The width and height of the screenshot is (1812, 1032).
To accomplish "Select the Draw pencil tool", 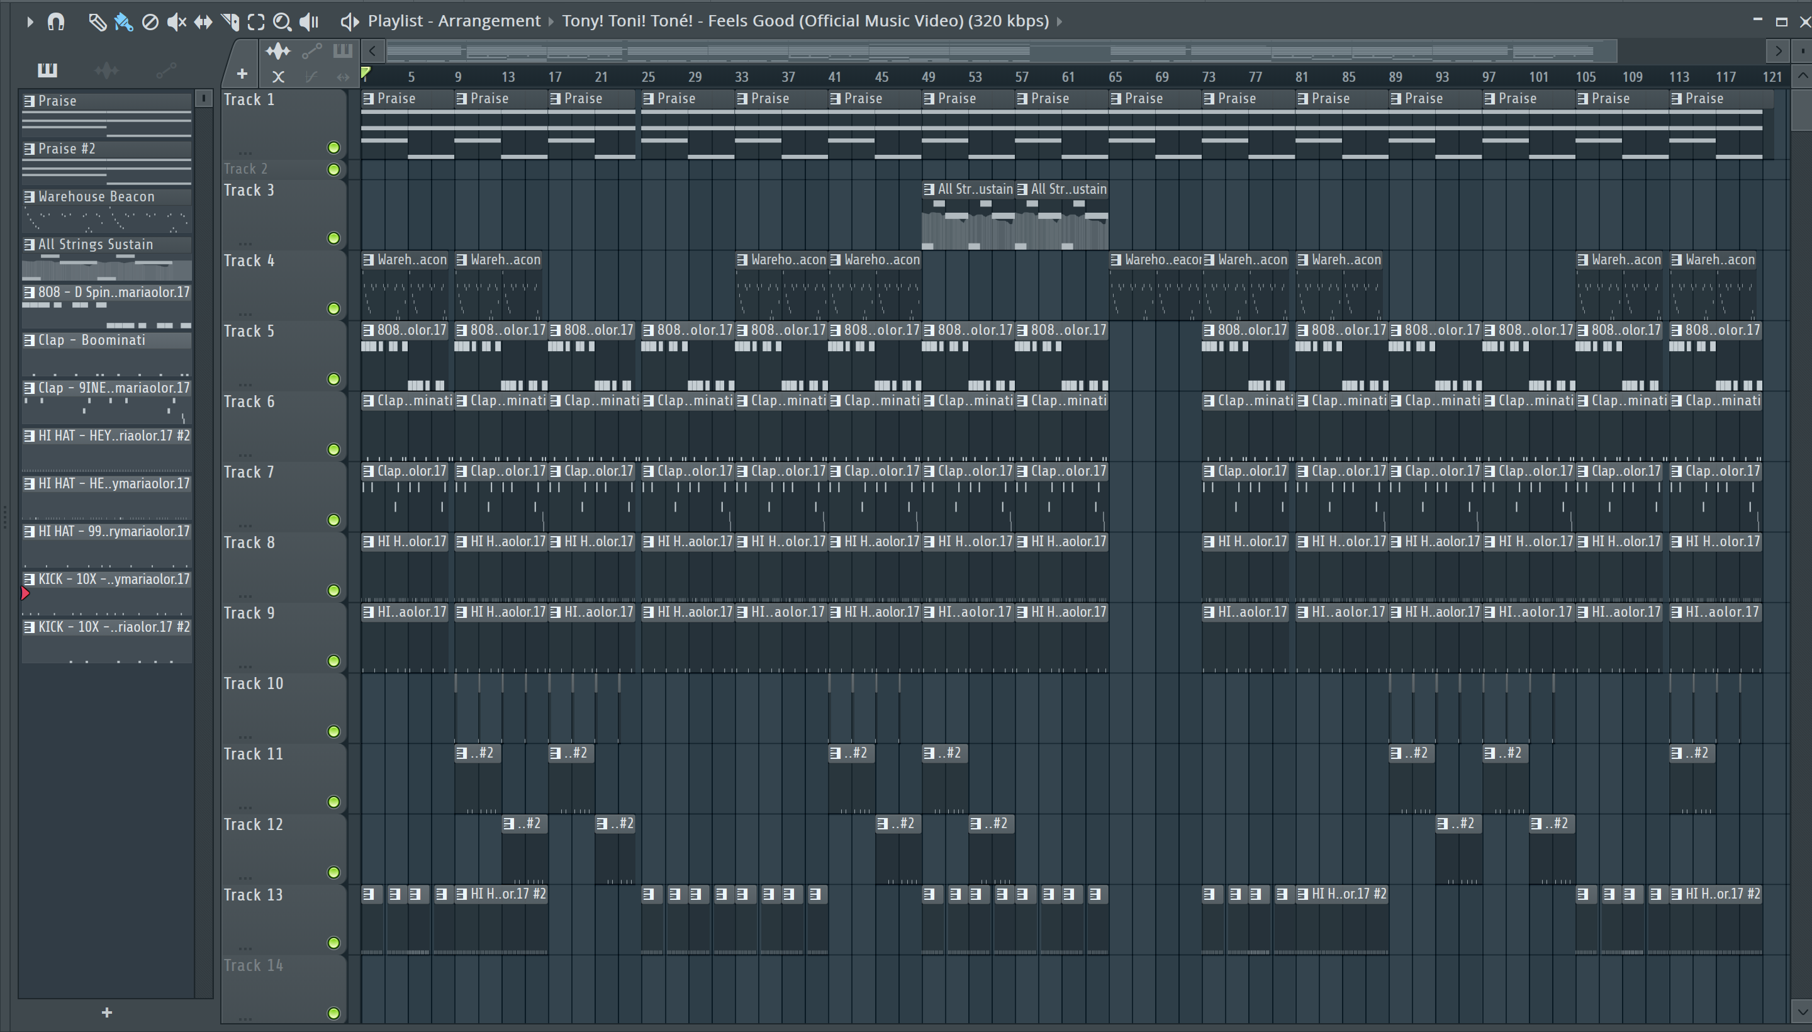I will pos(97,22).
